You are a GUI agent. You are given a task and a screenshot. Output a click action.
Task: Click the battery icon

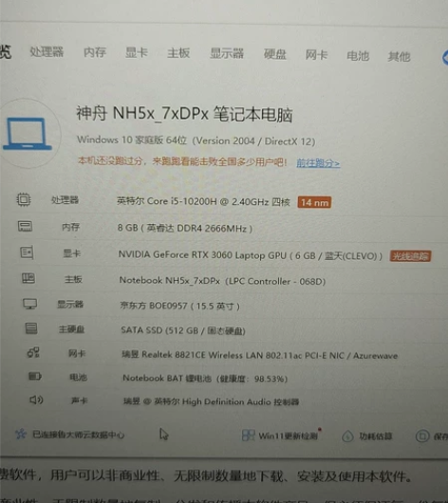[x=35, y=376]
